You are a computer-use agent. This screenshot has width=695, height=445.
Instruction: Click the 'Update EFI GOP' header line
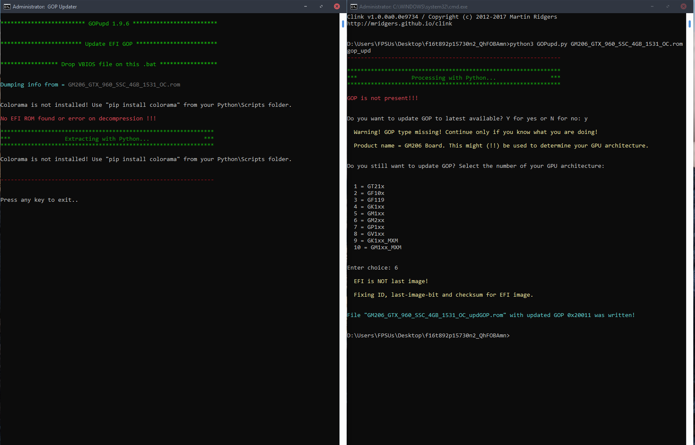pyautogui.click(x=109, y=44)
